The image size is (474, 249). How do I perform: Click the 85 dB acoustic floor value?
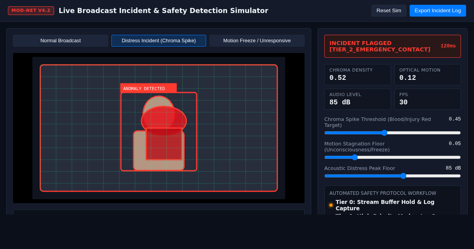453,168
